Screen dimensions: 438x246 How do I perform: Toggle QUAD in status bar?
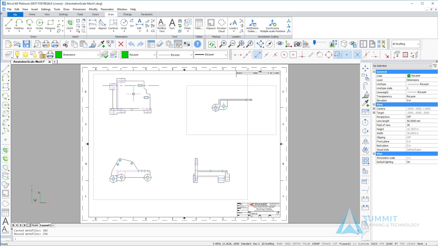pyautogui.click(x=389, y=244)
